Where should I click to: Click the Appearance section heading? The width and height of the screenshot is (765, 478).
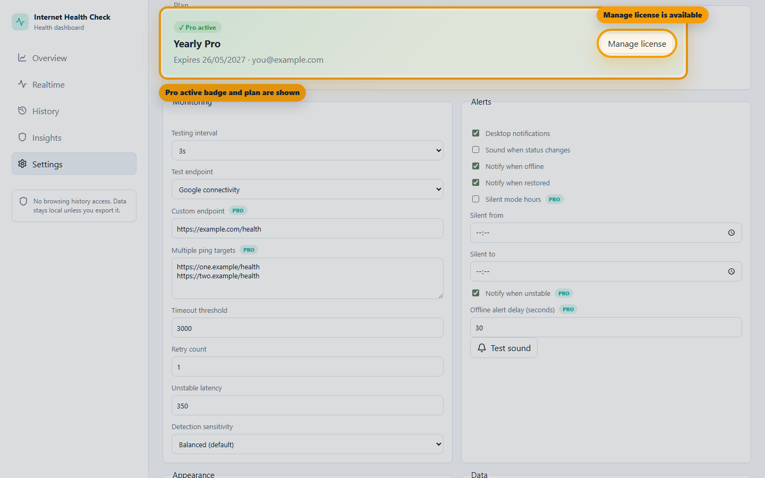[193, 475]
